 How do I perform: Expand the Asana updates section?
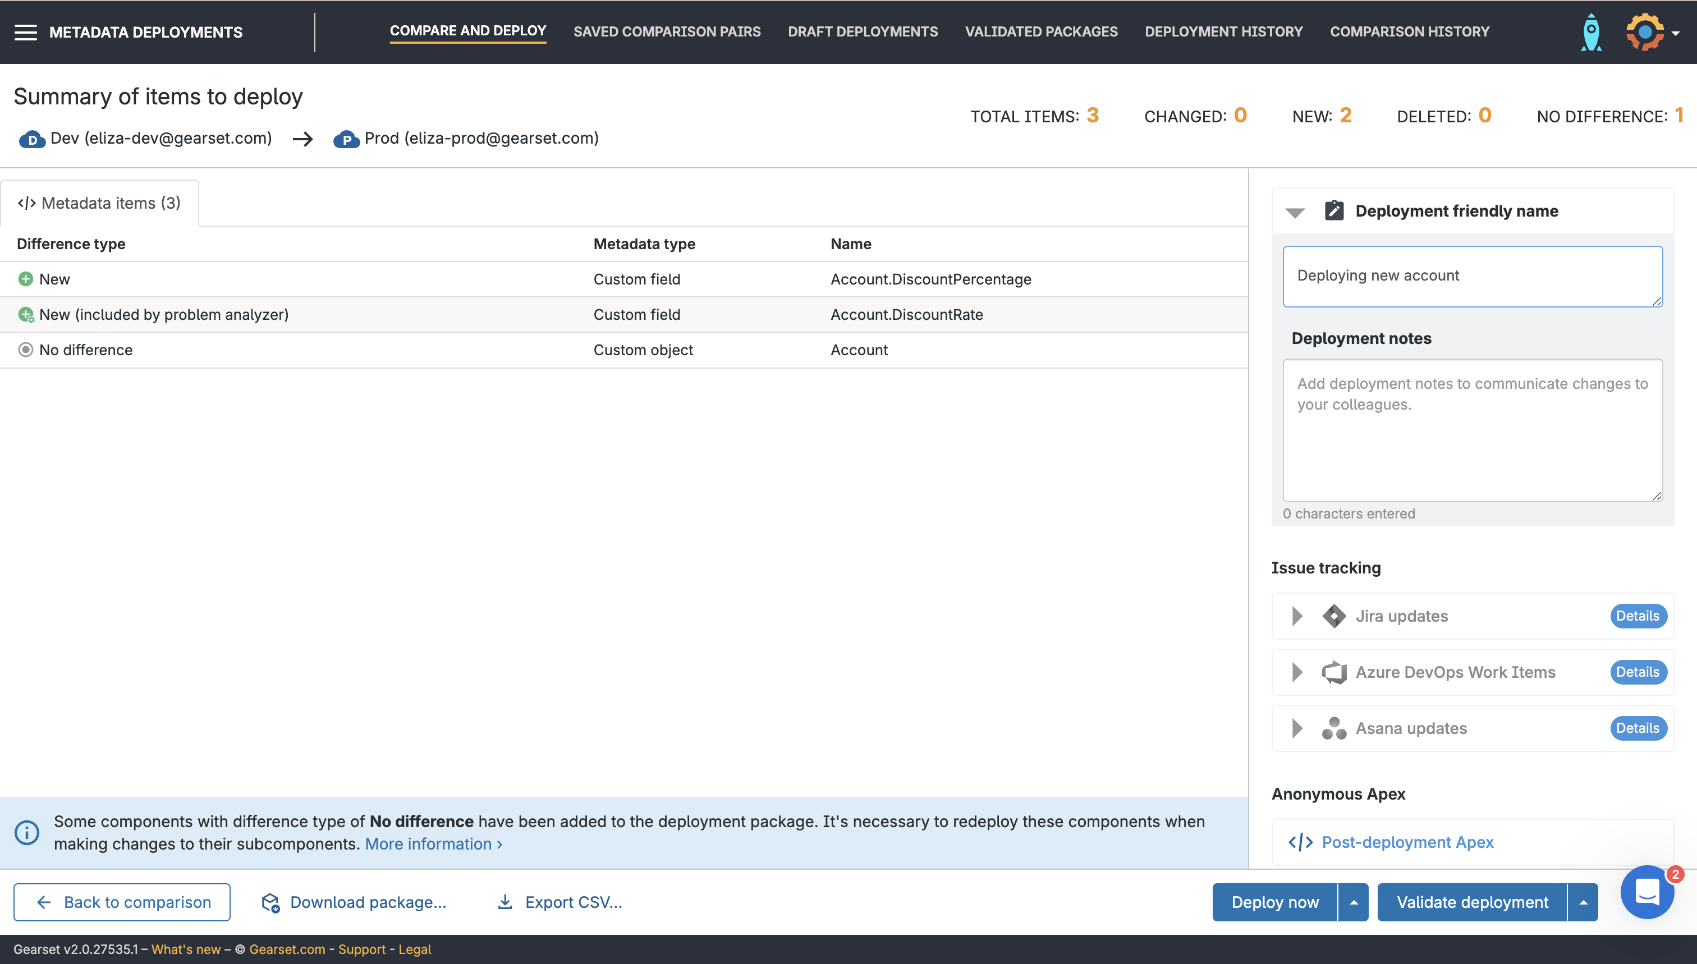pyautogui.click(x=1297, y=728)
